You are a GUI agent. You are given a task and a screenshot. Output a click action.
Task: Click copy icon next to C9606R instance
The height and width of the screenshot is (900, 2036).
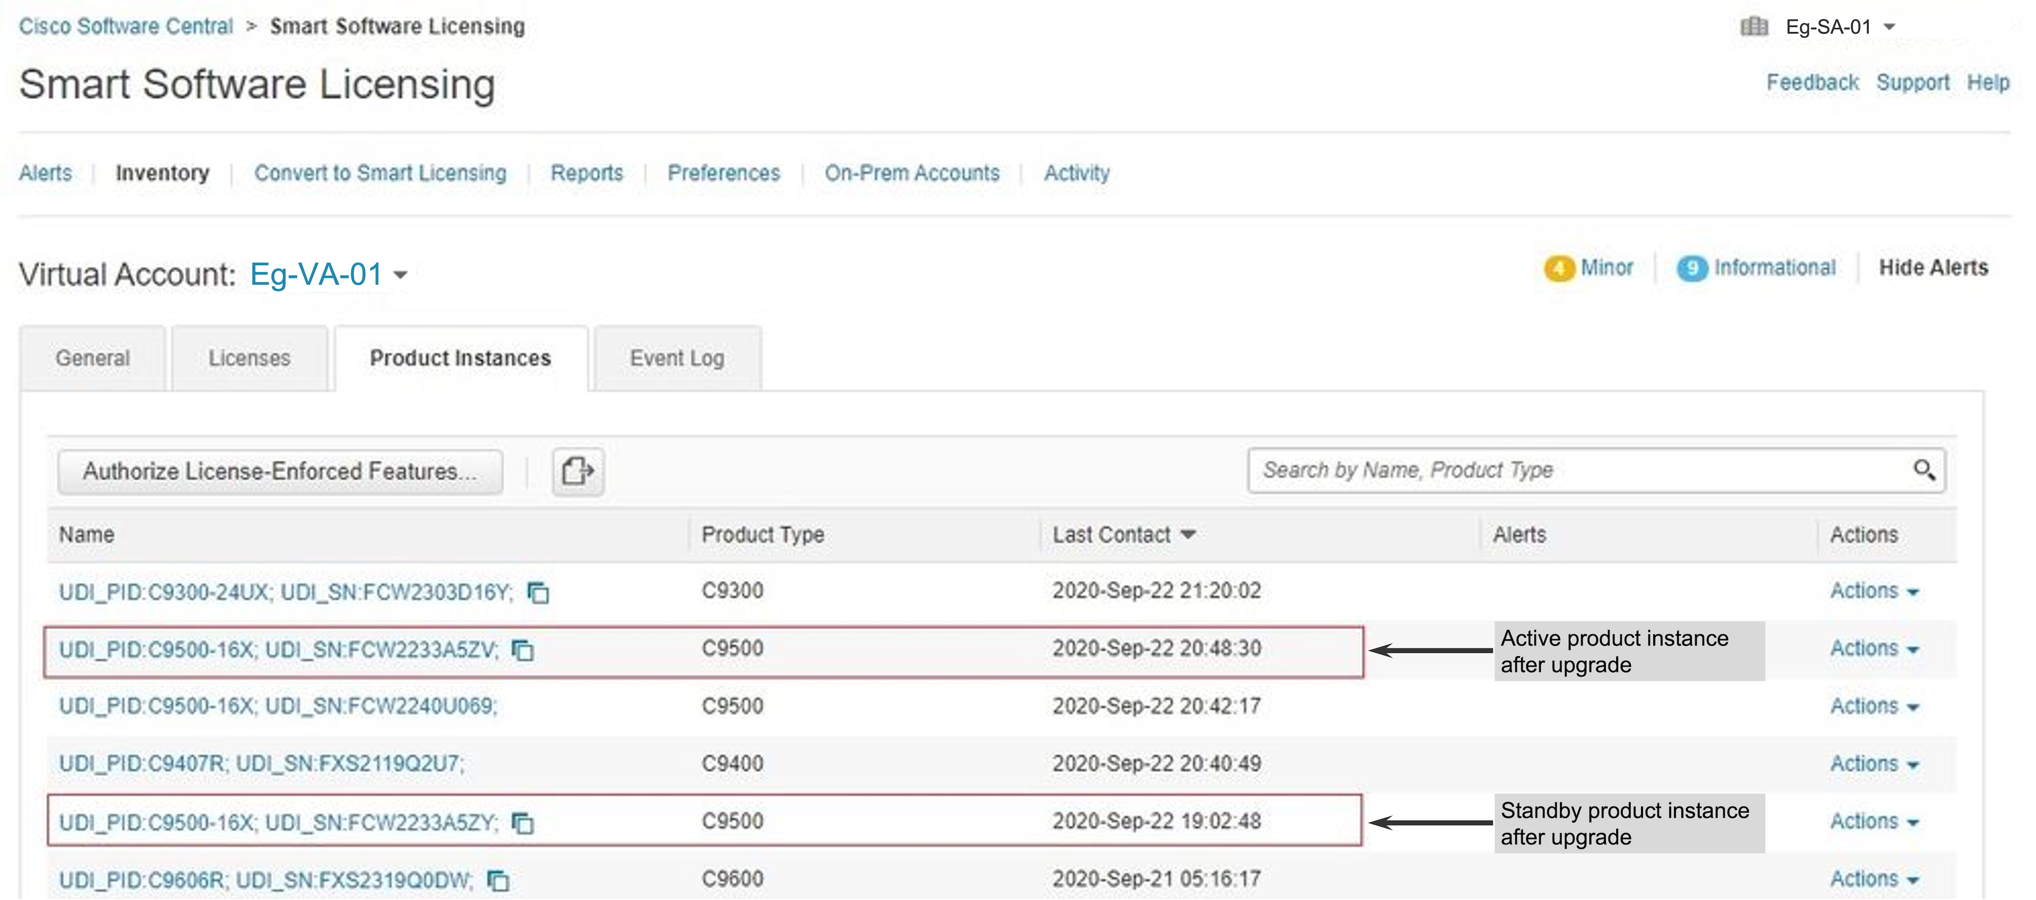point(498,880)
